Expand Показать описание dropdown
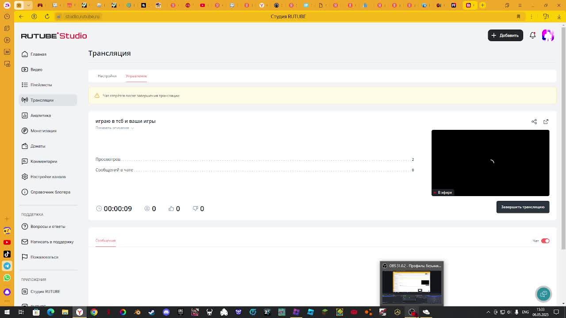 [x=115, y=128]
